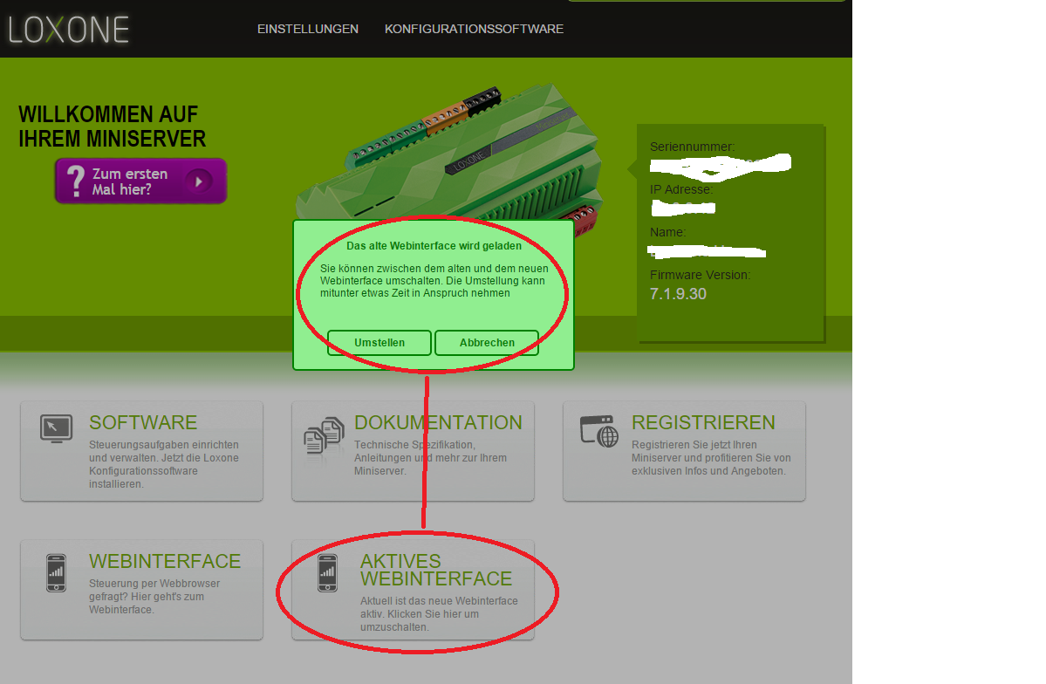Image resolution: width=1046 pixels, height=684 pixels.
Task: Click the Loxone logo
Action: pyautogui.click(x=68, y=30)
